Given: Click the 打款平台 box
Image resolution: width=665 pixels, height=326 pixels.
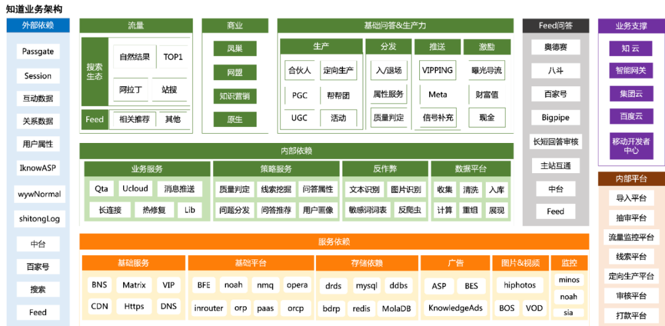Looking at the screenshot, I should coord(631,316).
